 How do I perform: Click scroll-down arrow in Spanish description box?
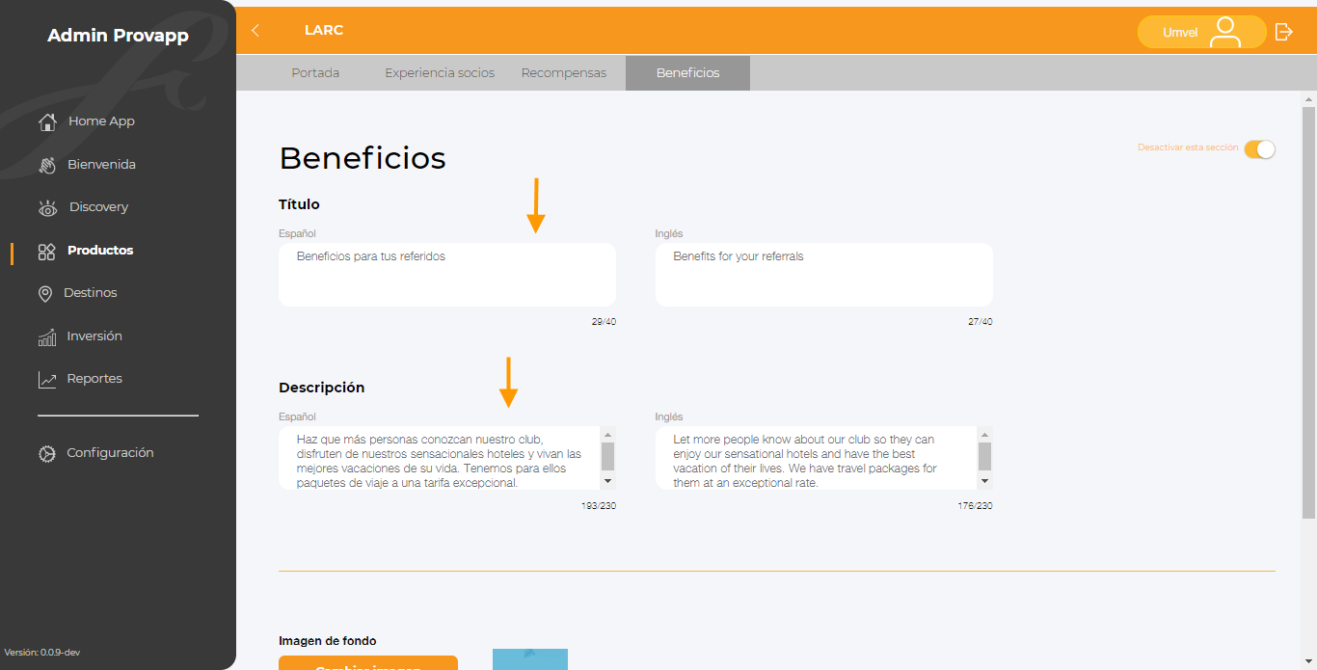(607, 480)
